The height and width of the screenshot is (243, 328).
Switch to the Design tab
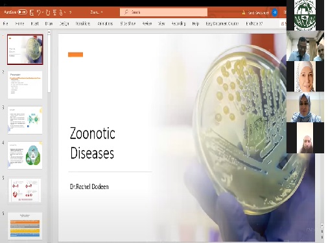[x=64, y=23]
